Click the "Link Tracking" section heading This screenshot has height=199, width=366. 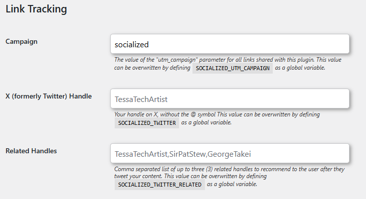[x=36, y=9]
